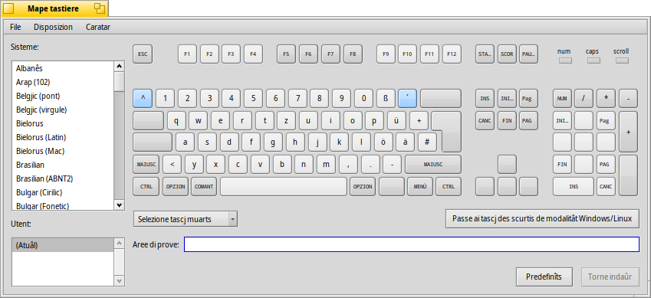Click the PAUL.. key
Image resolution: width=651 pixels, height=298 pixels.
tap(528, 54)
